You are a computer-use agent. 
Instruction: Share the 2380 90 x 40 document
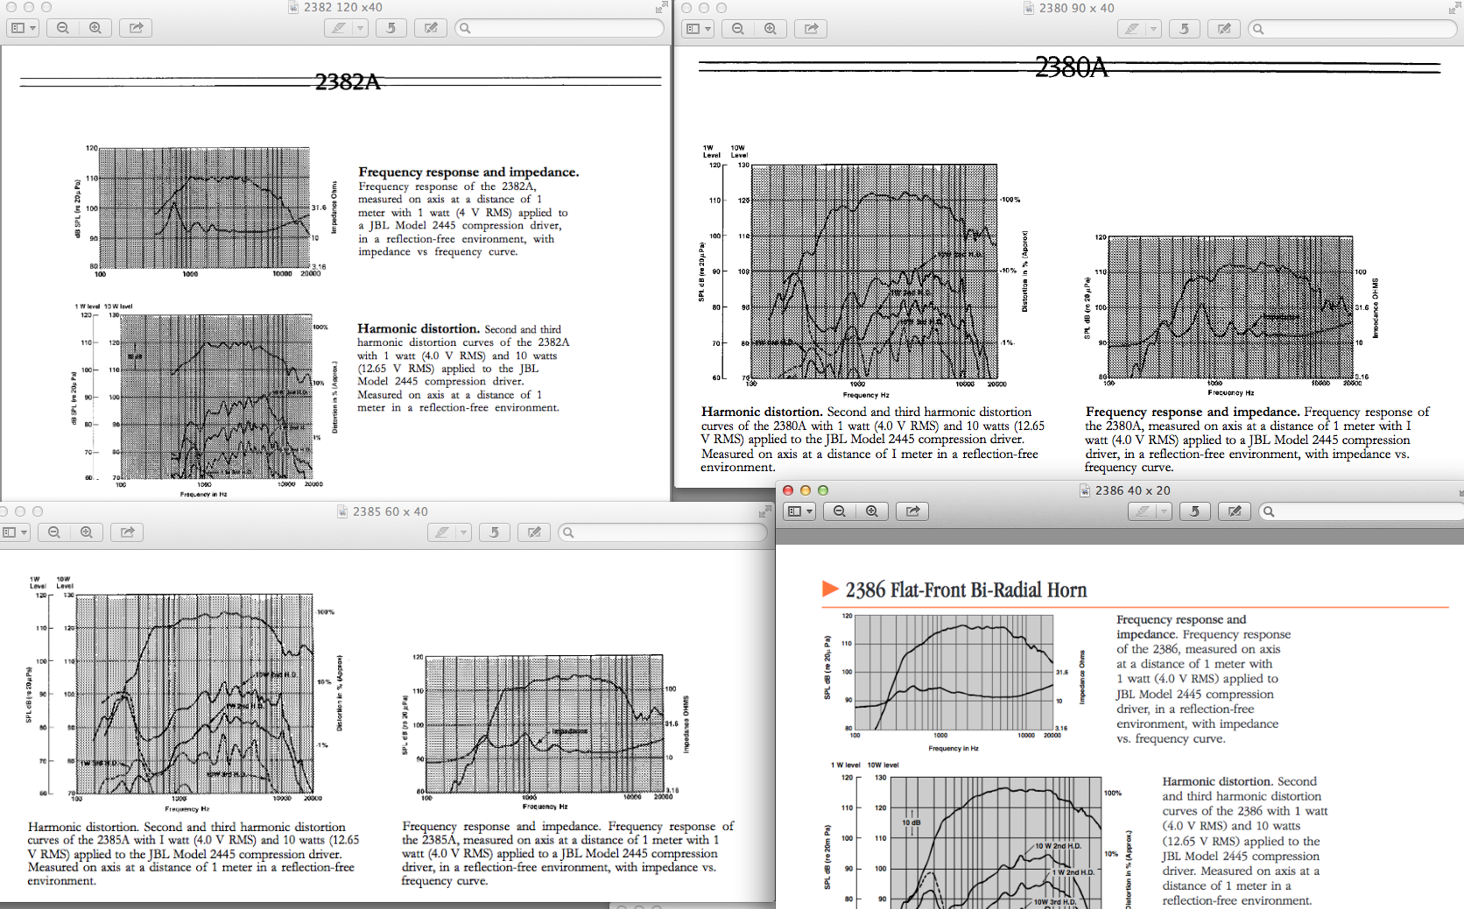(x=811, y=28)
